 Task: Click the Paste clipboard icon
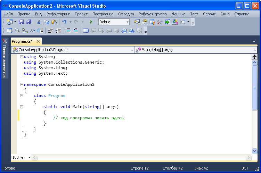(54, 22)
